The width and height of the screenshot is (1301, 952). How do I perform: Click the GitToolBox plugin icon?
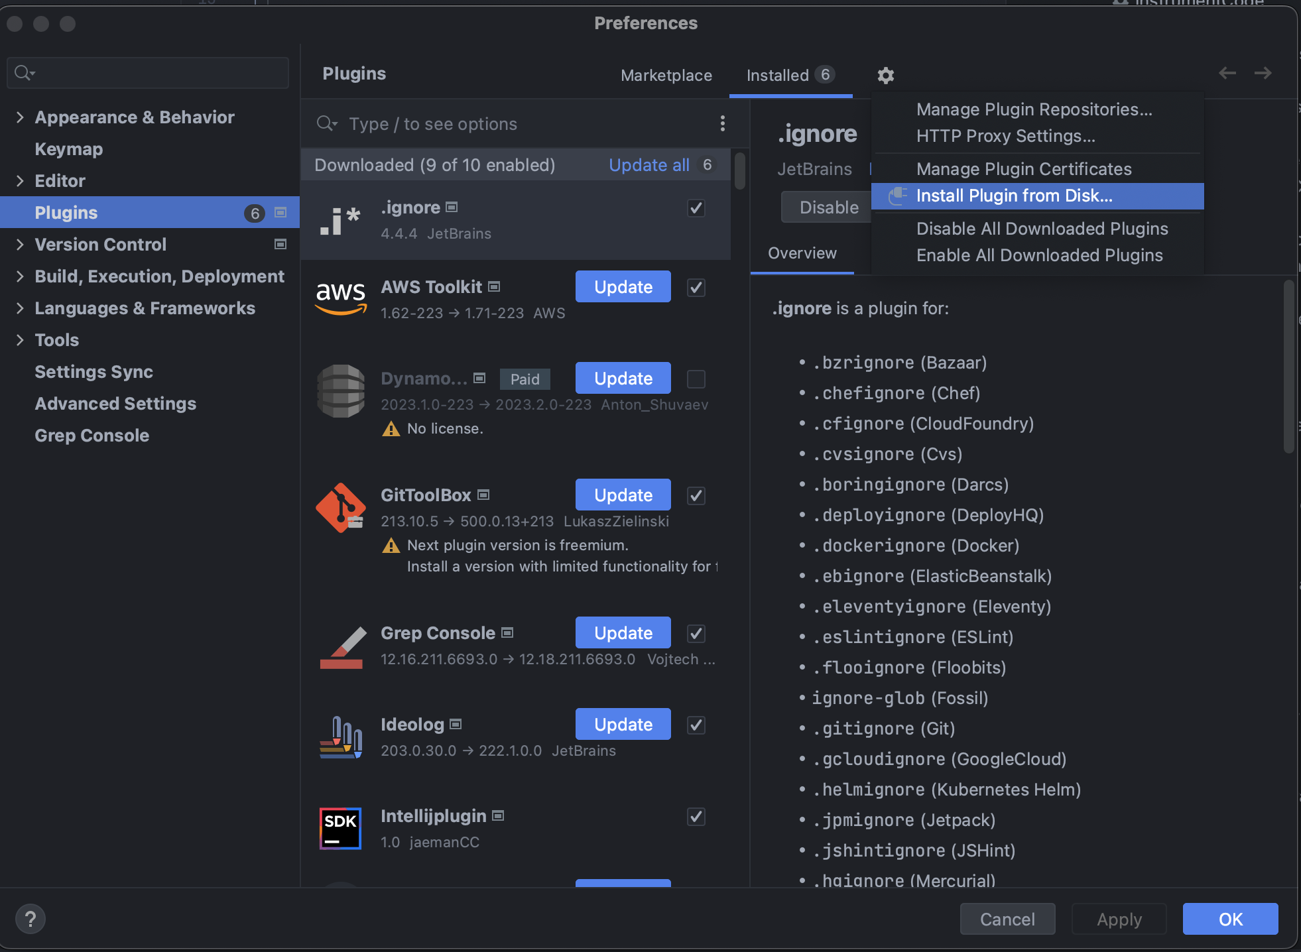[341, 508]
